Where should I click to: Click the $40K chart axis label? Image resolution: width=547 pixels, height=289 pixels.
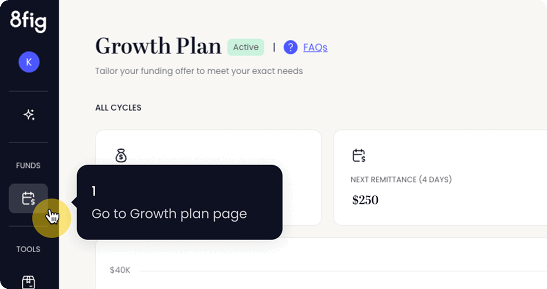120,270
